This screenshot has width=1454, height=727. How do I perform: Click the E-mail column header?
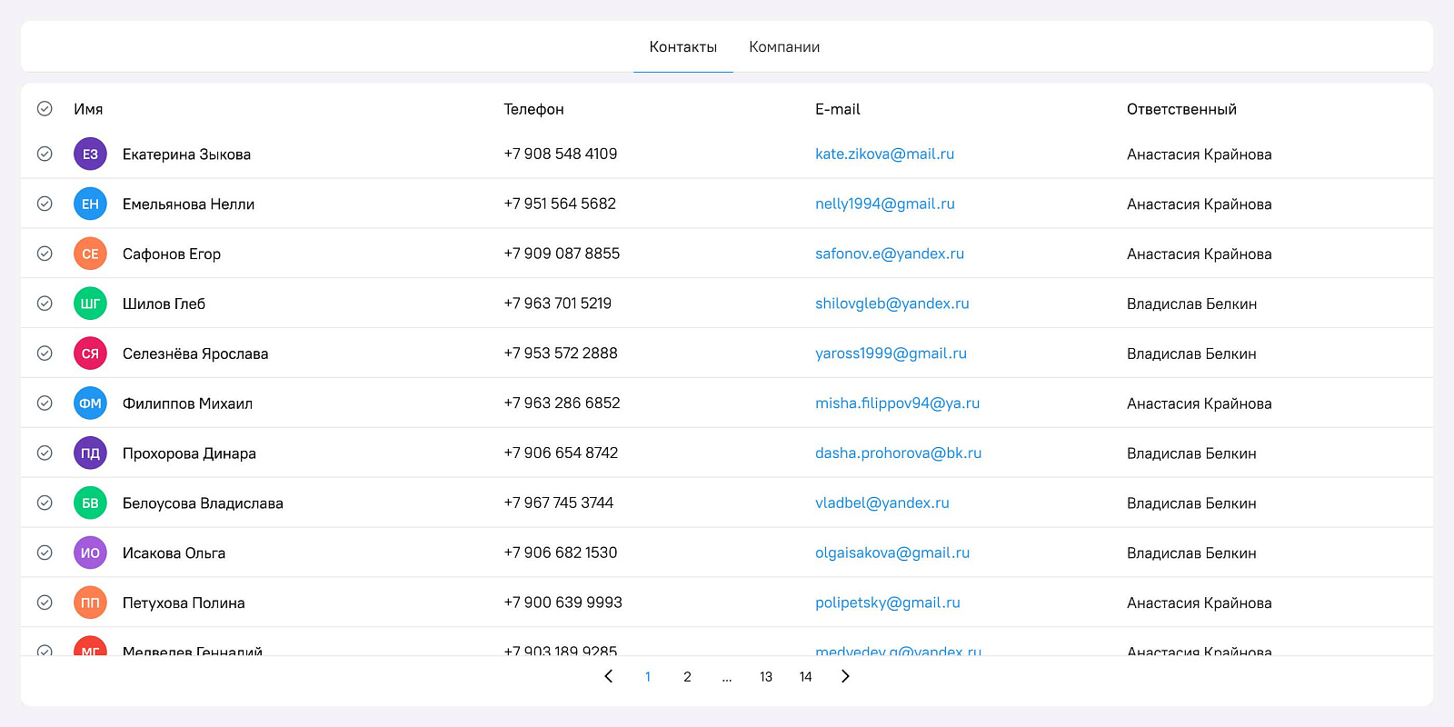[x=837, y=109]
